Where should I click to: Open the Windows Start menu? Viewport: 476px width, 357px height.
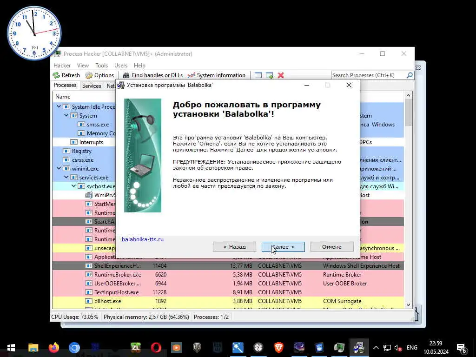point(11,348)
